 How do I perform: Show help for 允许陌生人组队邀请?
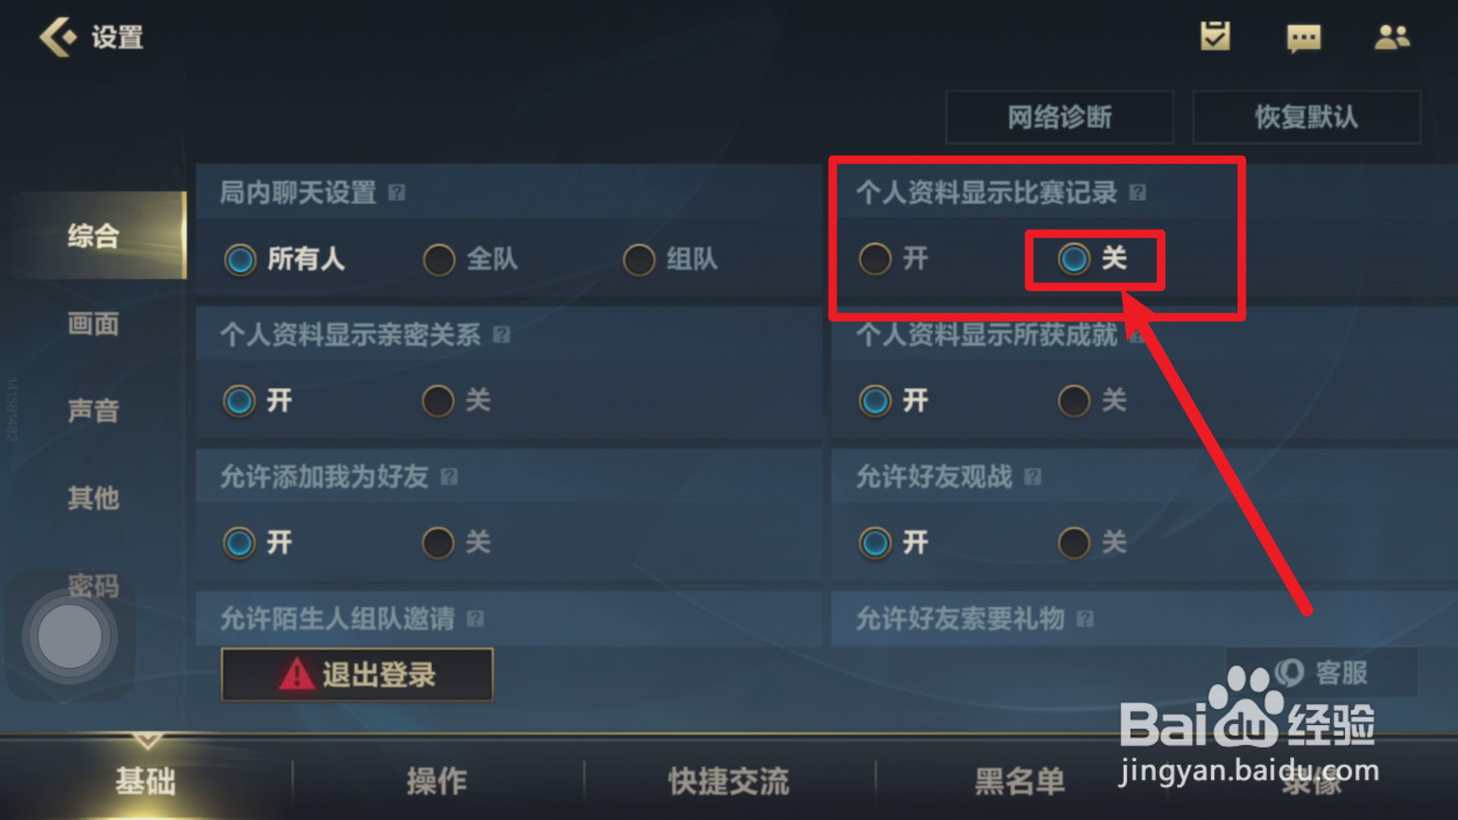click(476, 619)
